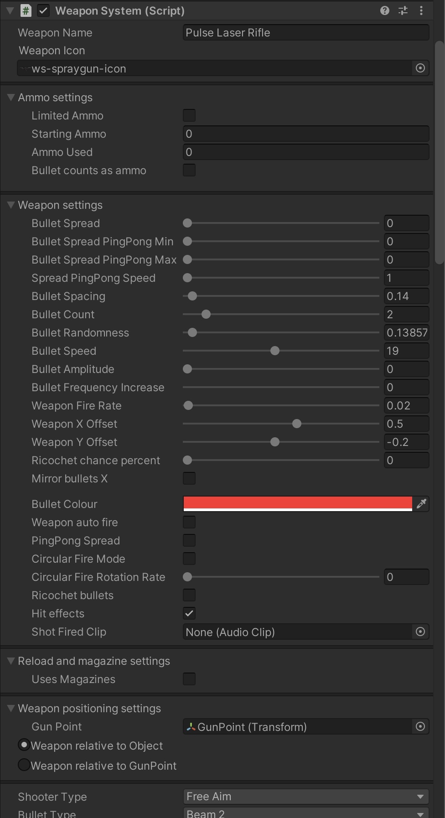
Task: Open the component presets icon
Action: (403, 10)
